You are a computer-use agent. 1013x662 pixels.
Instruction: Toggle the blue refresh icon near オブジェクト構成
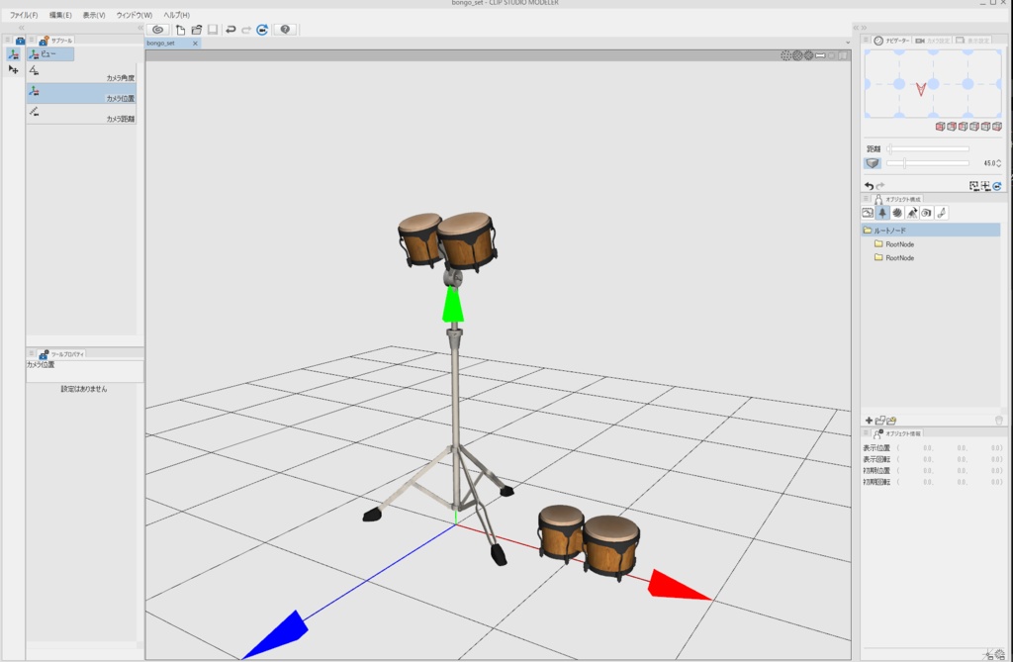(997, 184)
